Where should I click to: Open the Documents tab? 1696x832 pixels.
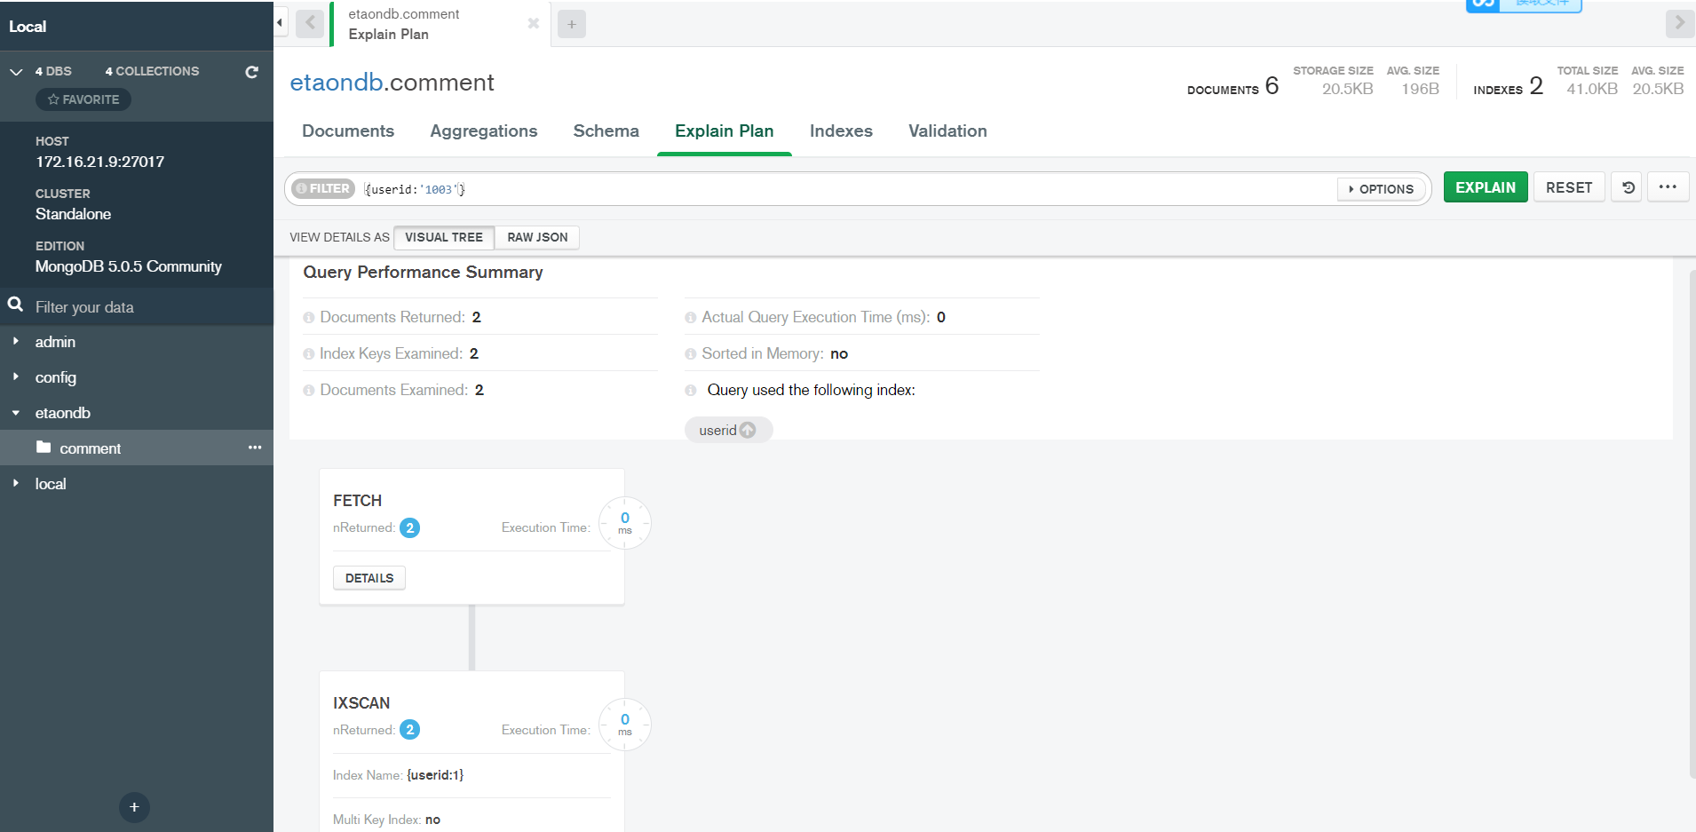pyautogui.click(x=348, y=131)
